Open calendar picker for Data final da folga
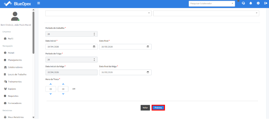The height and width of the screenshot is (120, 269). click(x=148, y=73)
